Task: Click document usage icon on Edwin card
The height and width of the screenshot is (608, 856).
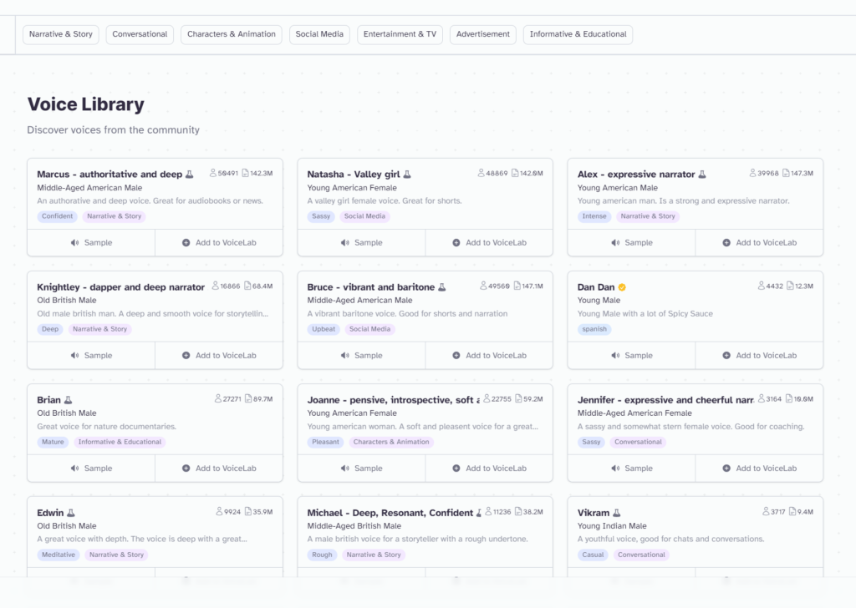Action: (x=247, y=511)
